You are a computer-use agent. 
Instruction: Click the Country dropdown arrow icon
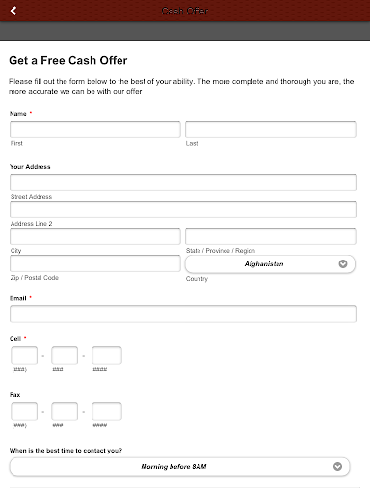click(343, 263)
